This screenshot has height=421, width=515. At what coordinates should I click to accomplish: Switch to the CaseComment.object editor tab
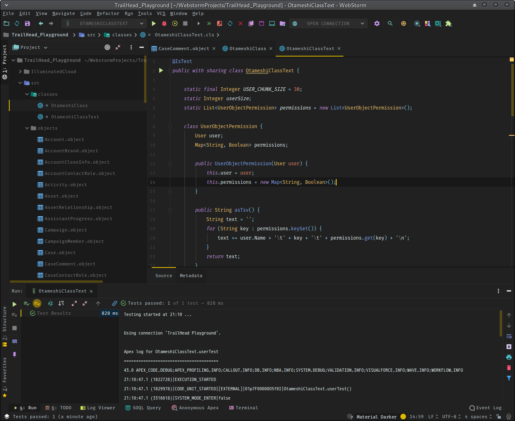[x=184, y=48]
